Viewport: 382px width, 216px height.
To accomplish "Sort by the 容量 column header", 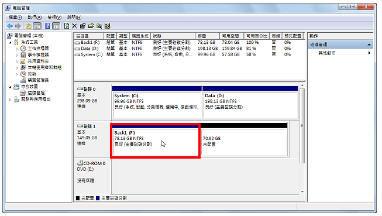I will pos(207,36).
